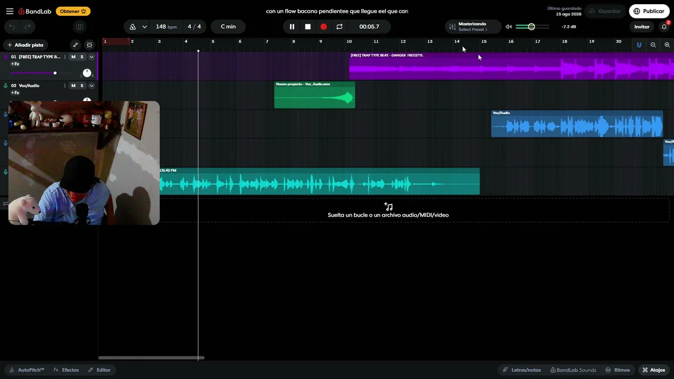
Task: Select track 02 Voz/Audio name
Action: (x=29, y=86)
